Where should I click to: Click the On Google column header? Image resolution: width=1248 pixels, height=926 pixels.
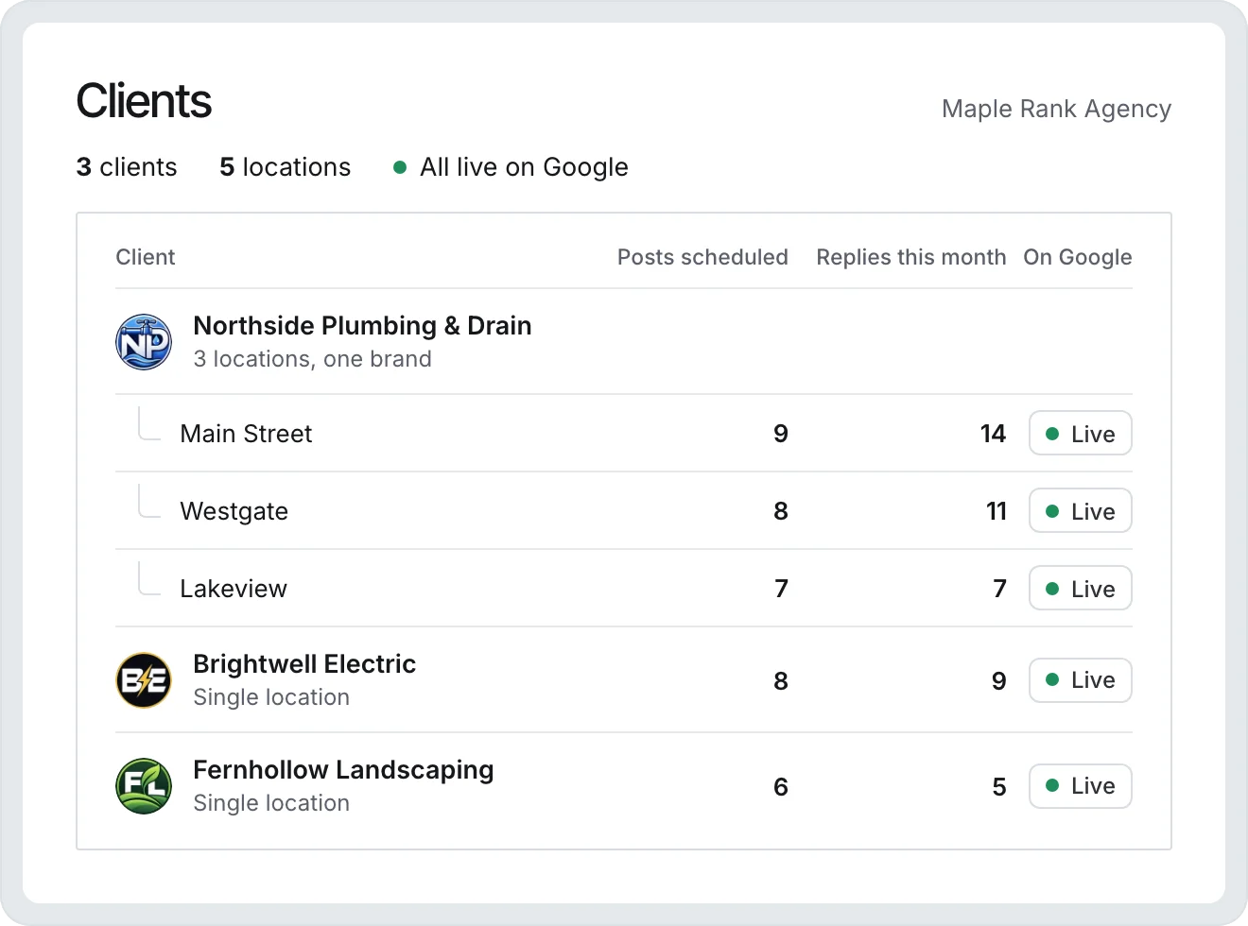(1078, 257)
